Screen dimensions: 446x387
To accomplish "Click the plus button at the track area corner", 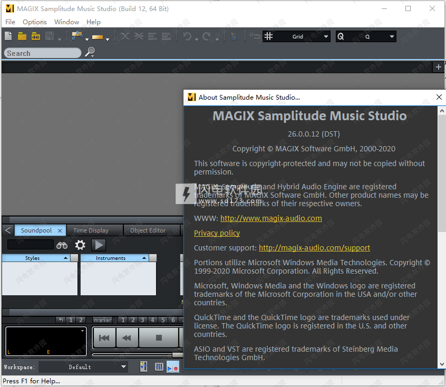I will point(439,67).
